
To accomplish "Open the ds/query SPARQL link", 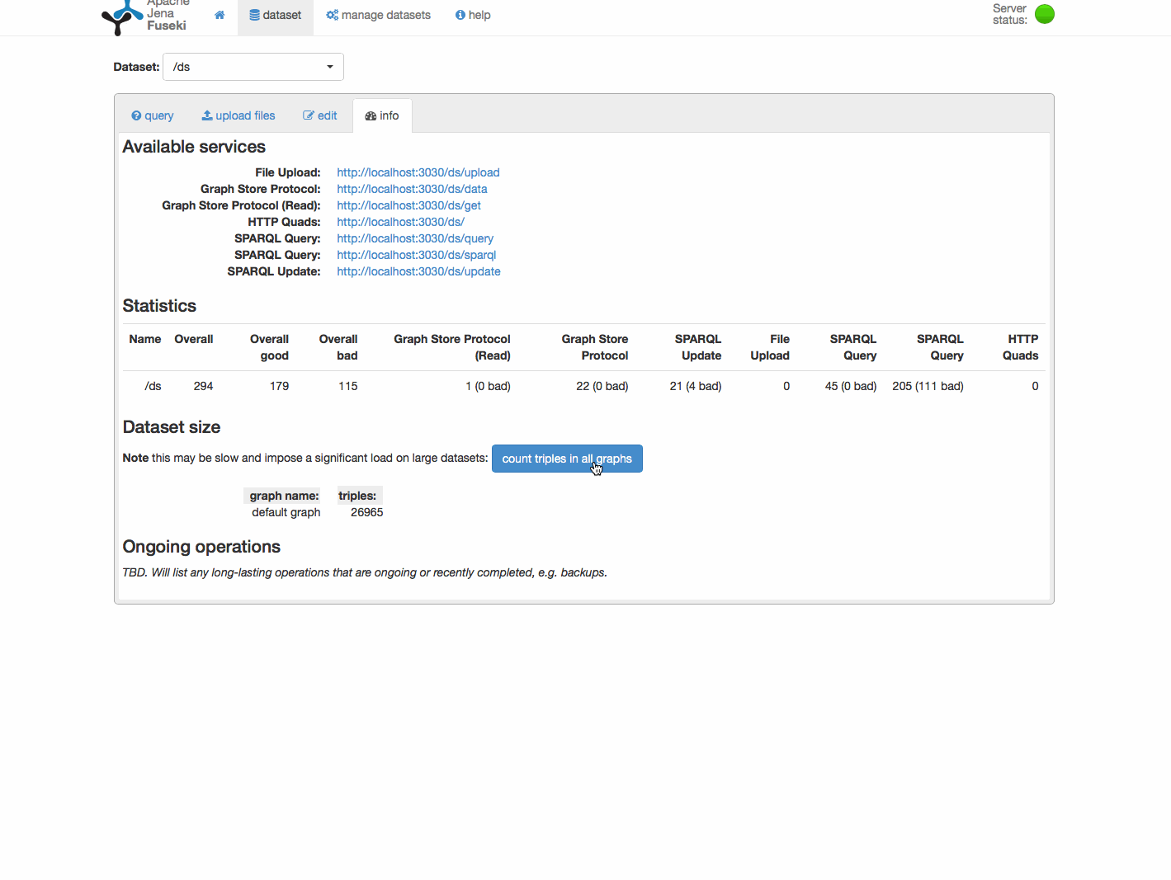I will click(x=415, y=238).
